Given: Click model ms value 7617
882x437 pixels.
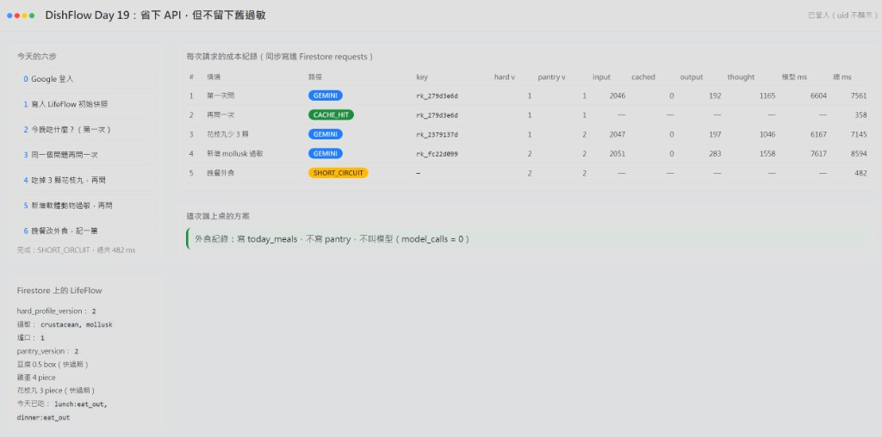Looking at the screenshot, I should click(818, 153).
